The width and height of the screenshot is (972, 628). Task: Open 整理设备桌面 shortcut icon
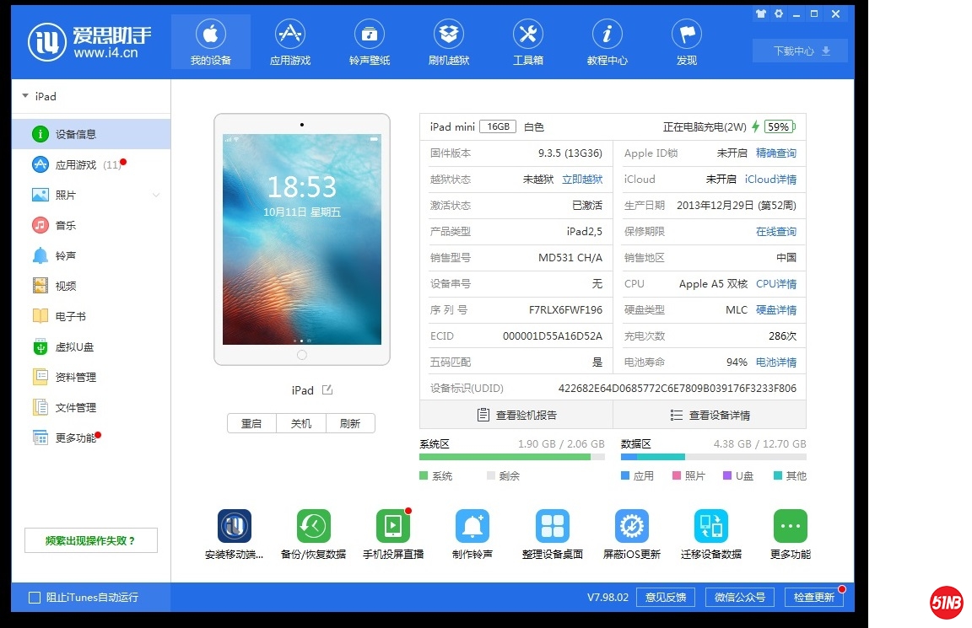coord(553,526)
